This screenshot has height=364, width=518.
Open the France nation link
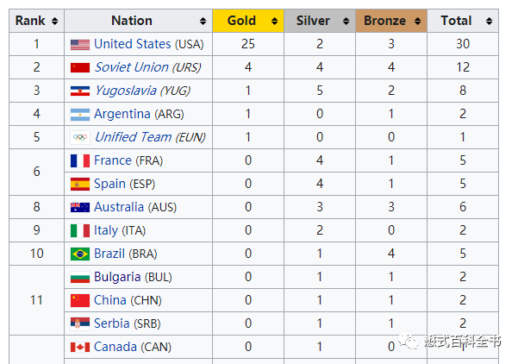(113, 160)
